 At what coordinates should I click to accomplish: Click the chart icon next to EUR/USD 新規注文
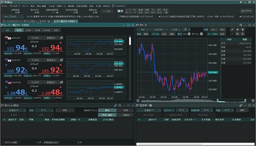point(61,82)
